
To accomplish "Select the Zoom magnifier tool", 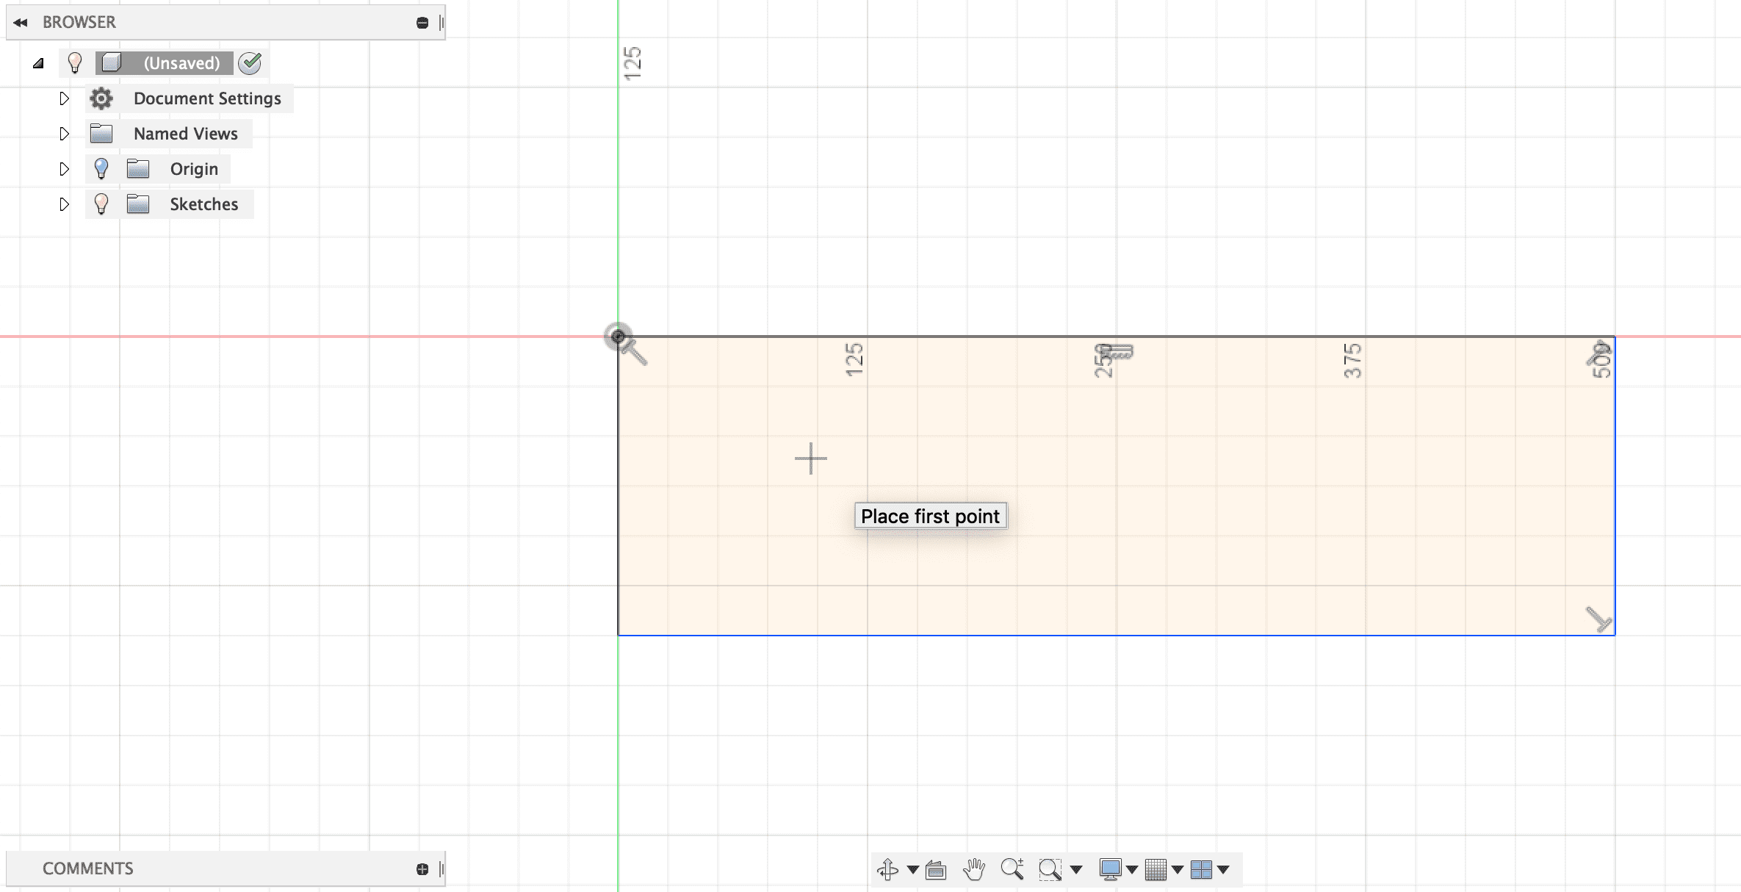I will (x=1012, y=869).
